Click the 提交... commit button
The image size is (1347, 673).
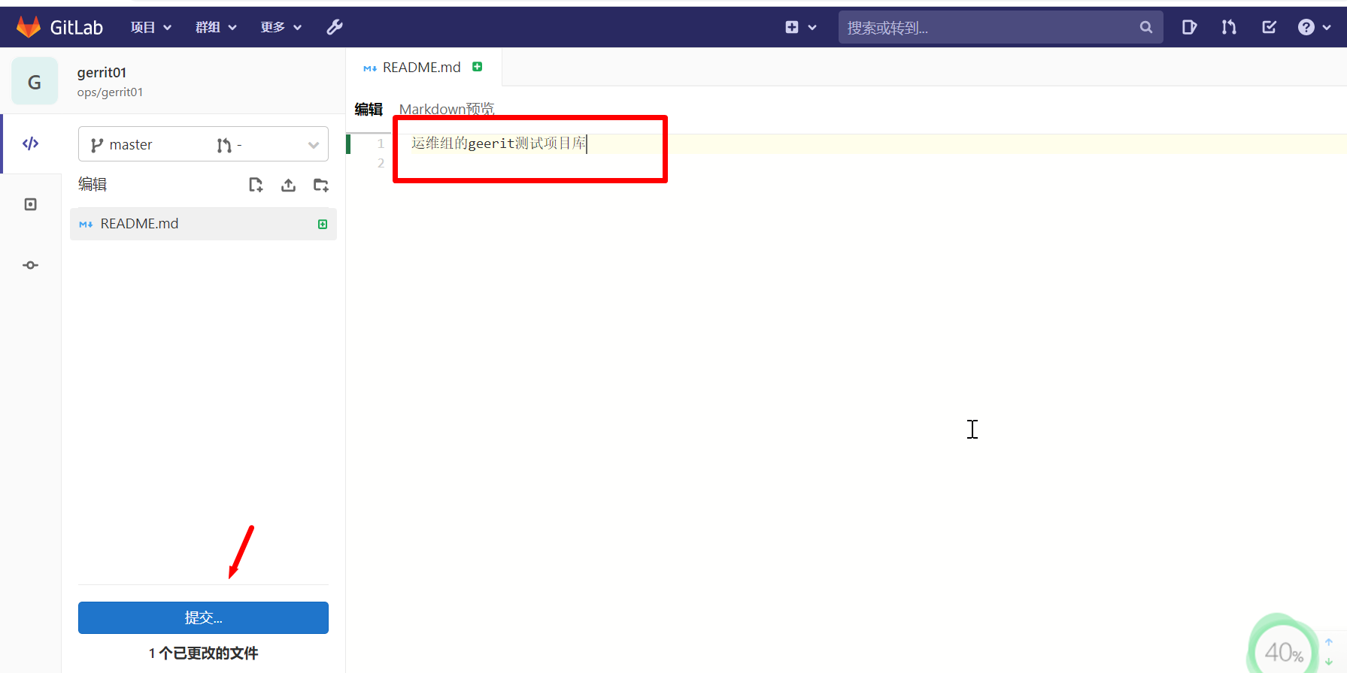203,617
